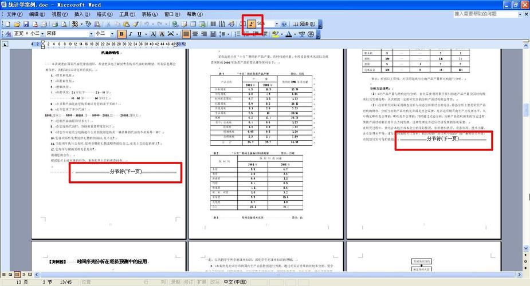Click the numbered list icon
The image size is (530, 286).
238,34
